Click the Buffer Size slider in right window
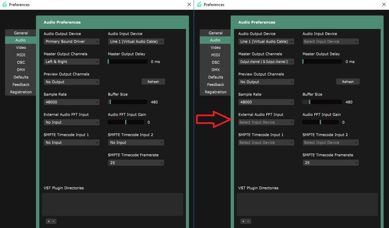389x228 pixels. coord(322,102)
